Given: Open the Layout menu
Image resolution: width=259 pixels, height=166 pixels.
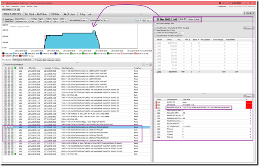Looking at the screenshot, I should [x=23, y=6].
